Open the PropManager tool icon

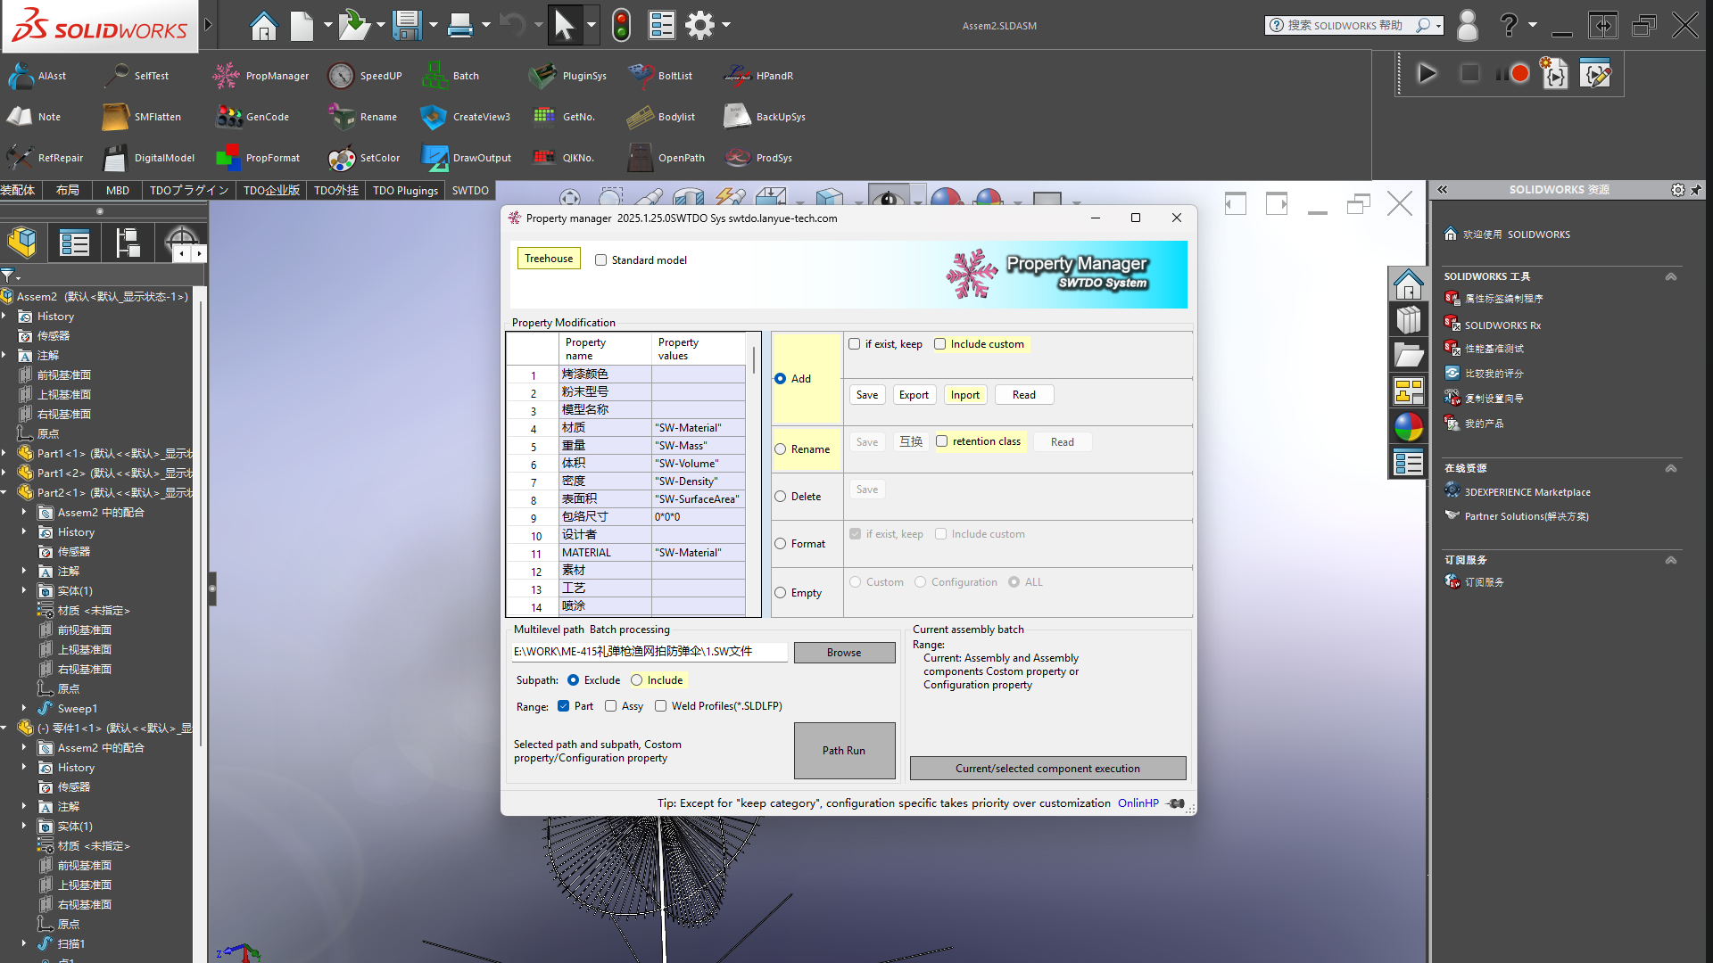tap(226, 76)
